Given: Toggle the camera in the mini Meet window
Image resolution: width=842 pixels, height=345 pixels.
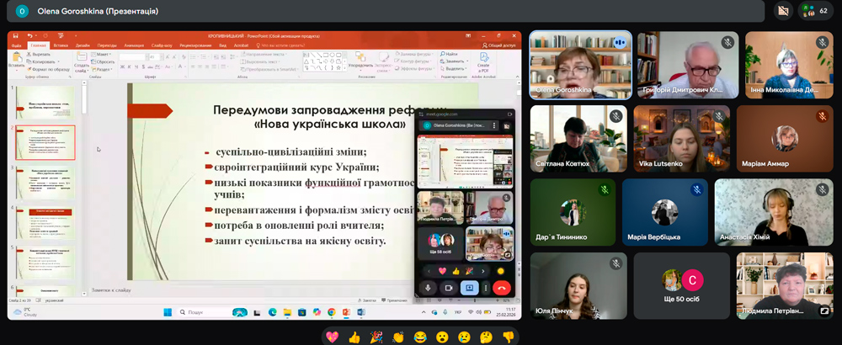Looking at the screenshot, I should click(449, 288).
